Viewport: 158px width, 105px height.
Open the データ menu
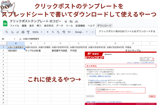click(x=60, y=26)
